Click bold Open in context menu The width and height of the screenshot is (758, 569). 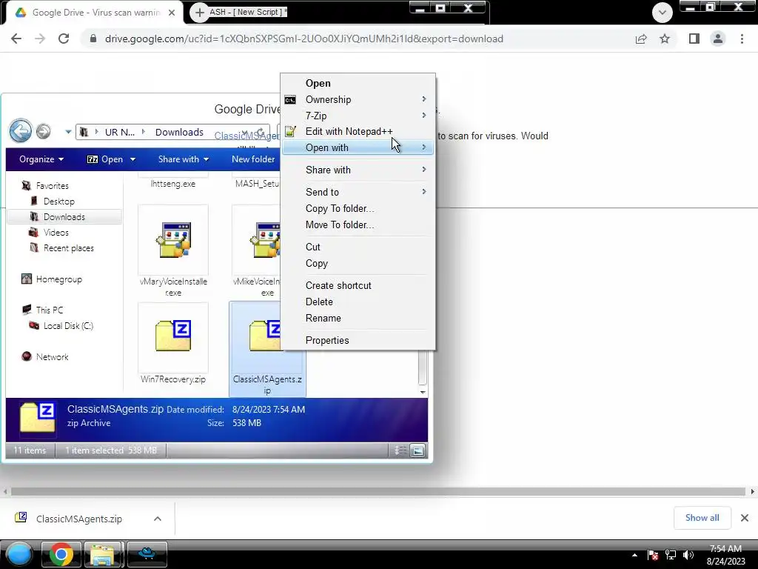(358, 83)
